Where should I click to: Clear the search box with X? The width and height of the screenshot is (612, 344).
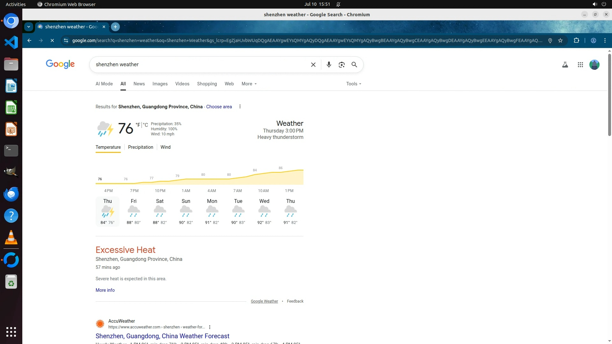(313, 65)
